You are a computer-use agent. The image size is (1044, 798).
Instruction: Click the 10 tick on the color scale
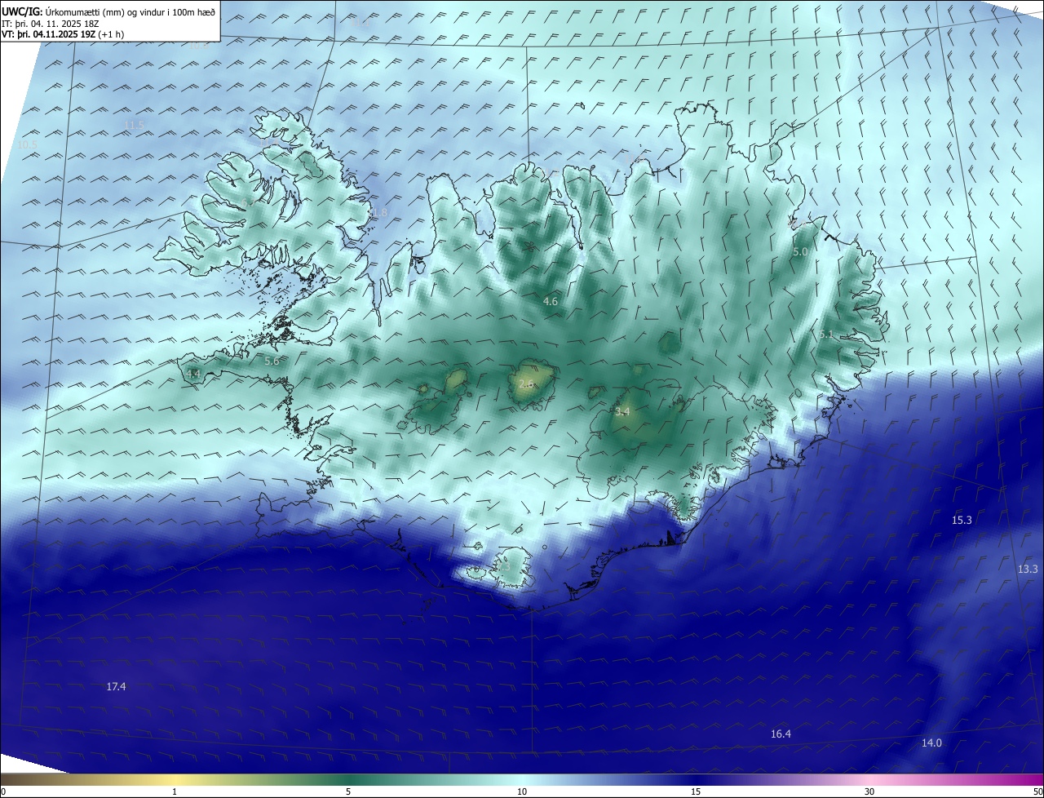click(522, 792)
